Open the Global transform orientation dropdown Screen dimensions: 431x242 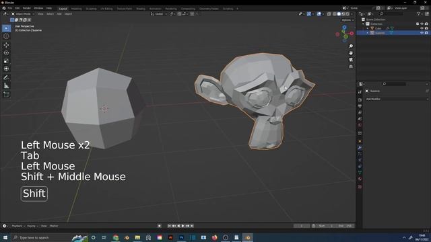click(159, 14)
